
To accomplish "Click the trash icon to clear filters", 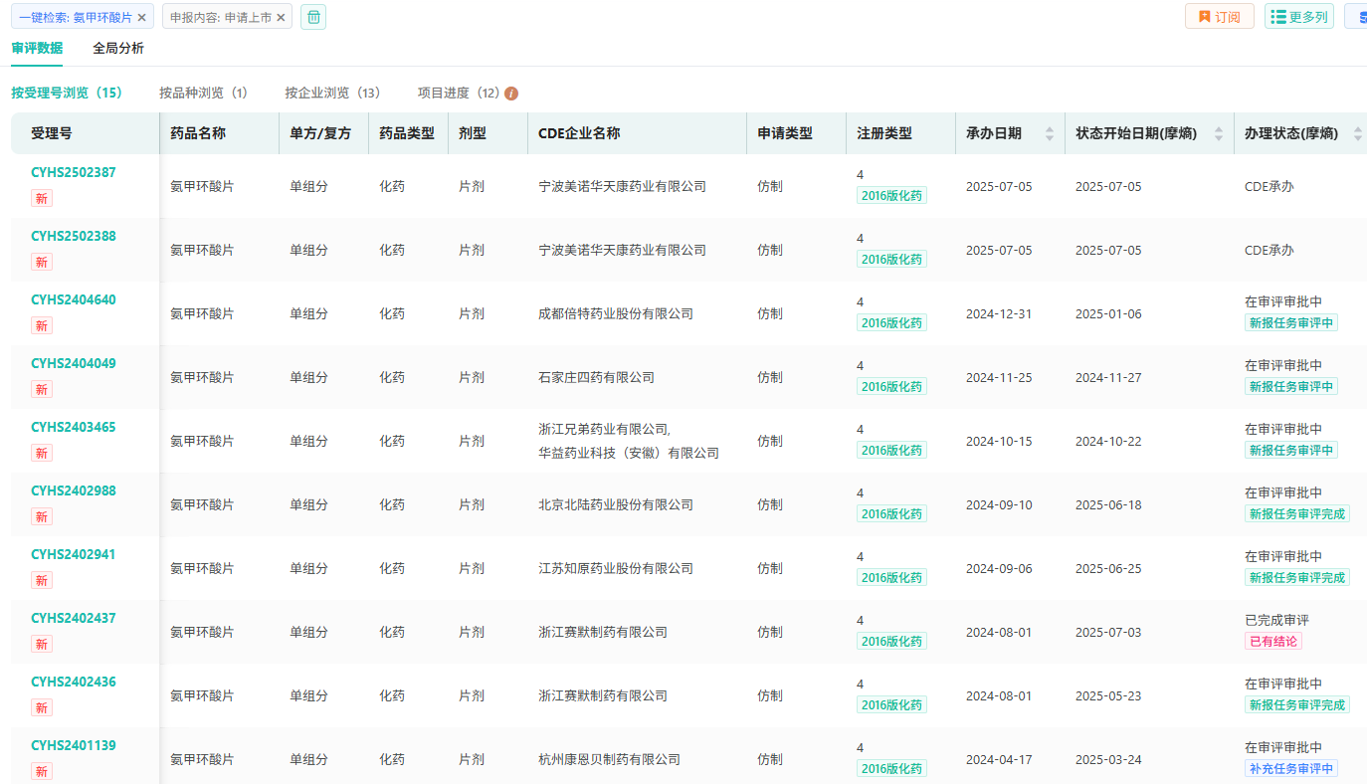I will click(x=313, y=17).
